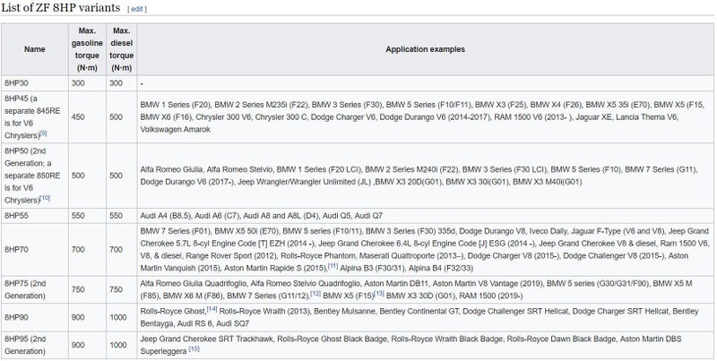Open reference 9 in the 8HP45 row
The height and width of the screenshot is (361, 717).
pos(43,133)
